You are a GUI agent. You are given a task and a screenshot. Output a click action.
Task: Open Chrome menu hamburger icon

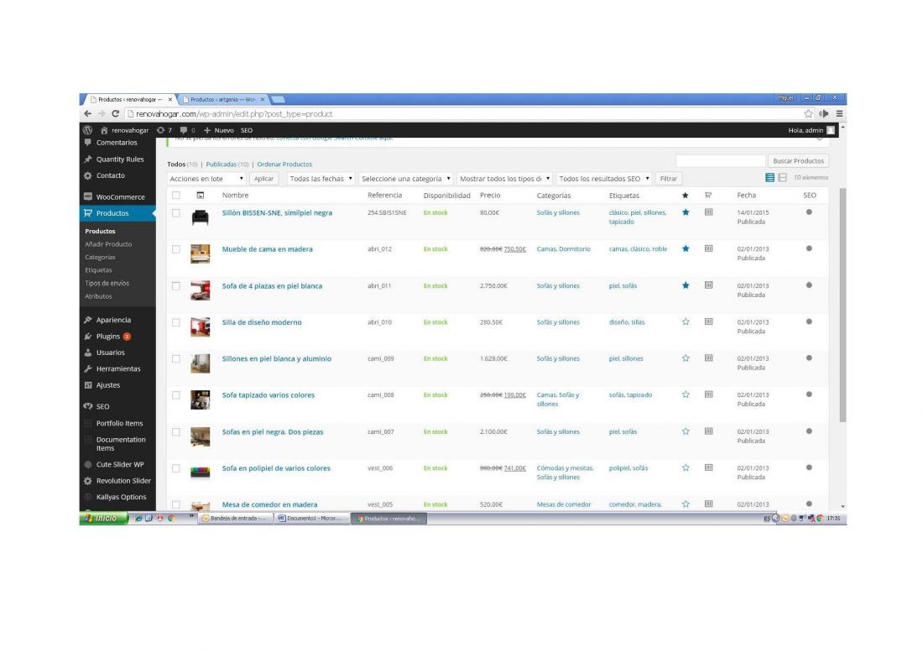(839, 113)
